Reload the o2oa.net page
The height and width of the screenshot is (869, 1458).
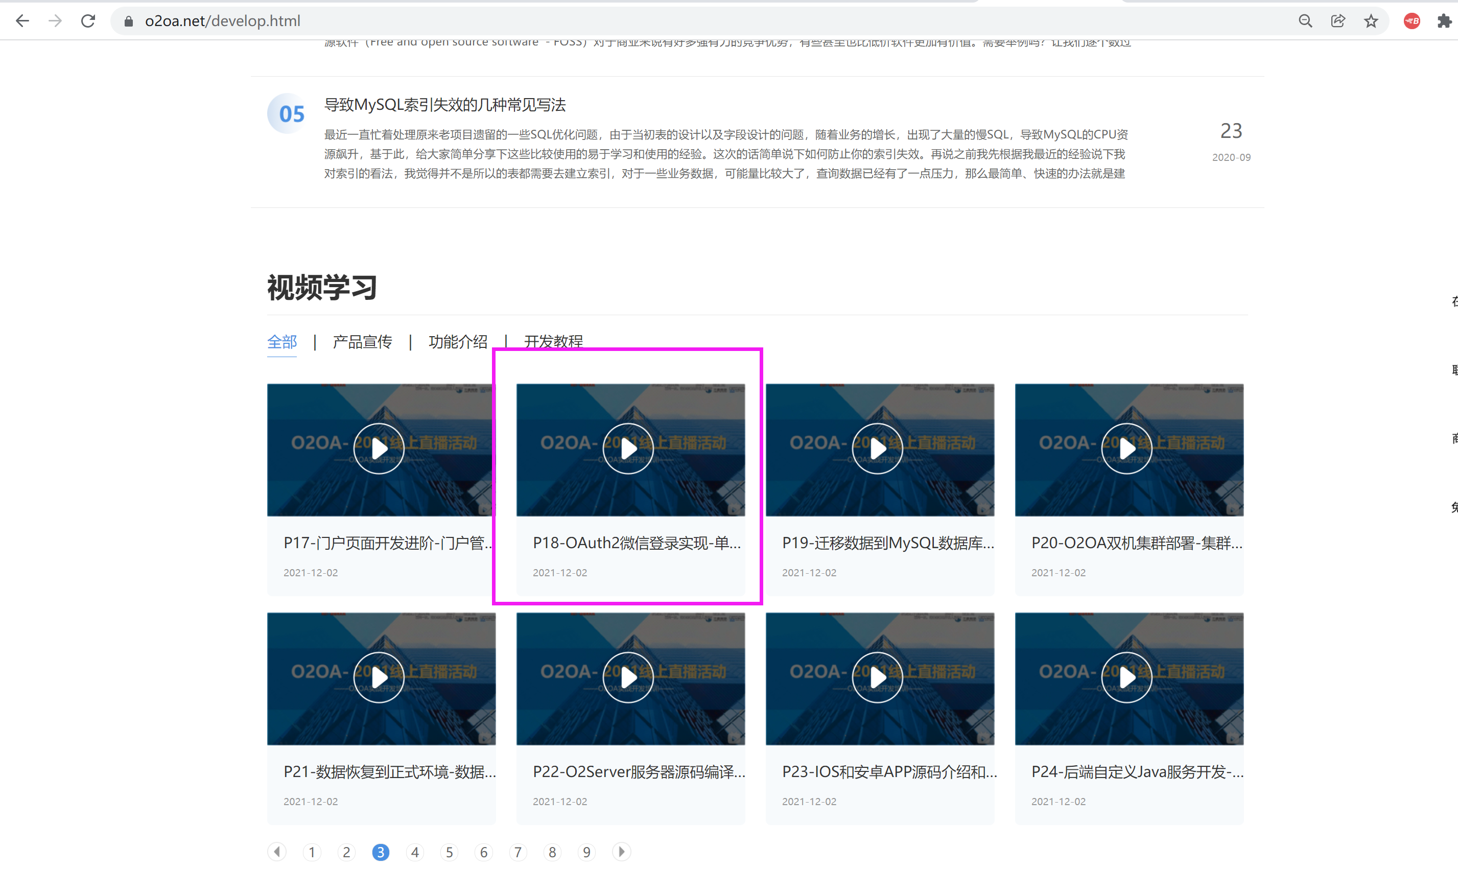coord(88,20)
